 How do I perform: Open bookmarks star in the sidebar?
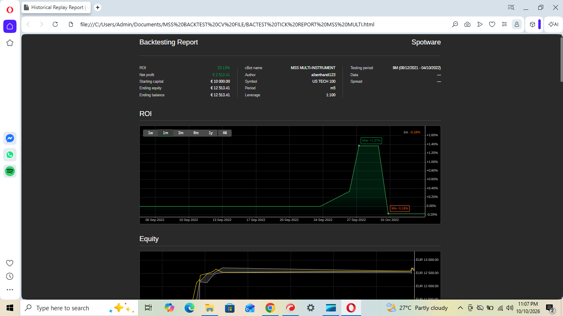tap(10, 43)
